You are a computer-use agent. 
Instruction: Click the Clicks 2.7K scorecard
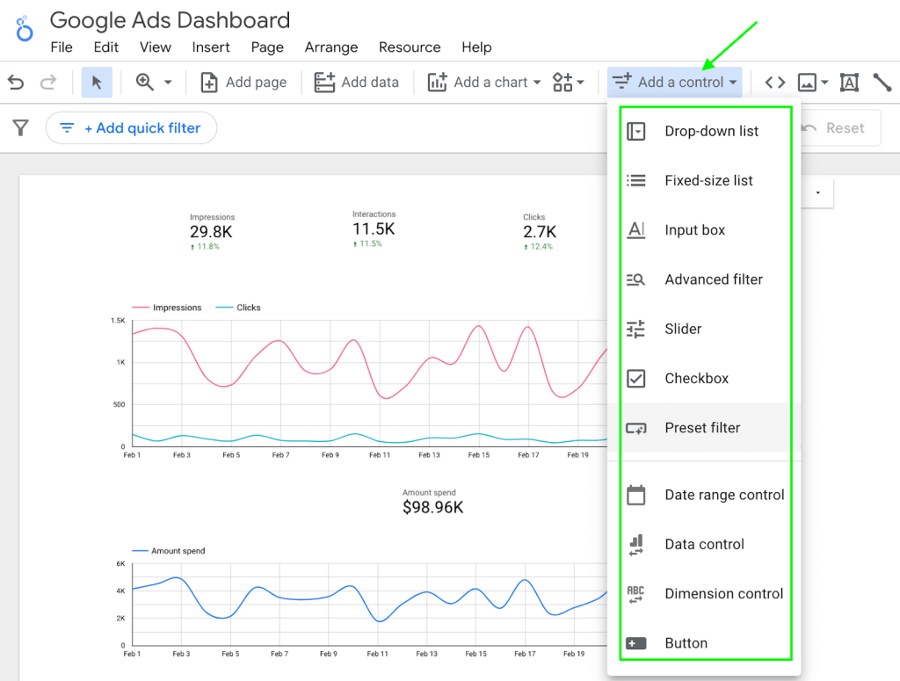click(539, 232)
